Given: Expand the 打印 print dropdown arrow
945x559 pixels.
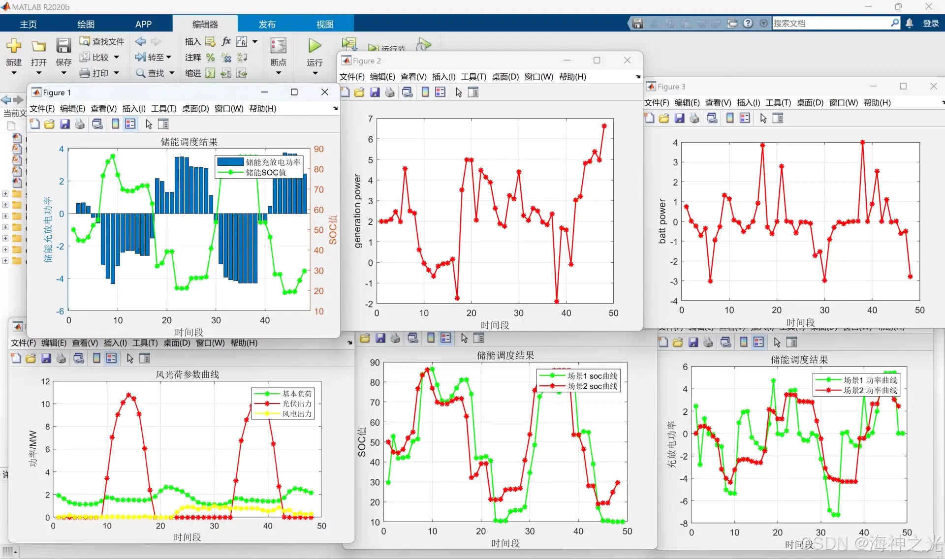Looking at the screenshot, I should (x=117, y=73).
